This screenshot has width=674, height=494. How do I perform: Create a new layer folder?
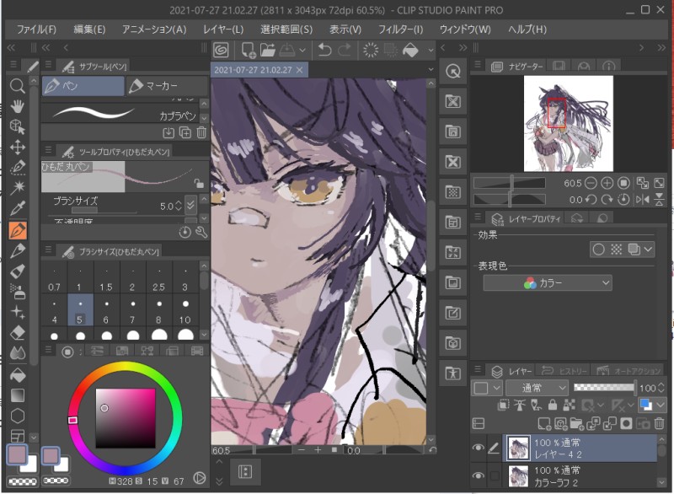click(x=576, y=423)
